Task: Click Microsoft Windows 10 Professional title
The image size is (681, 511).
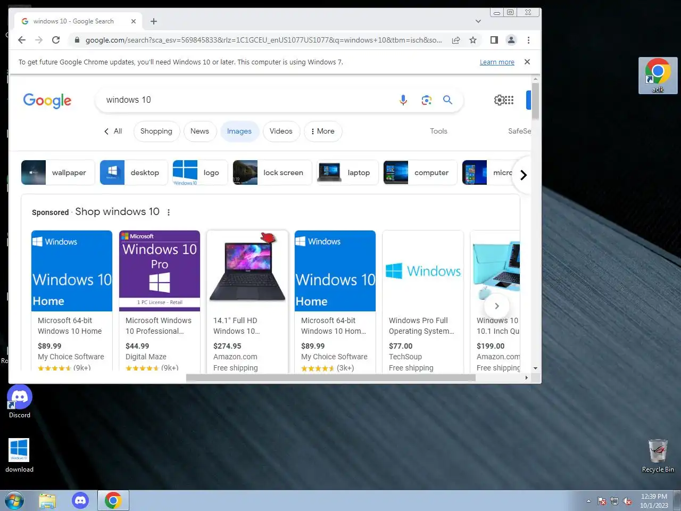Action: tap(159, 326)
